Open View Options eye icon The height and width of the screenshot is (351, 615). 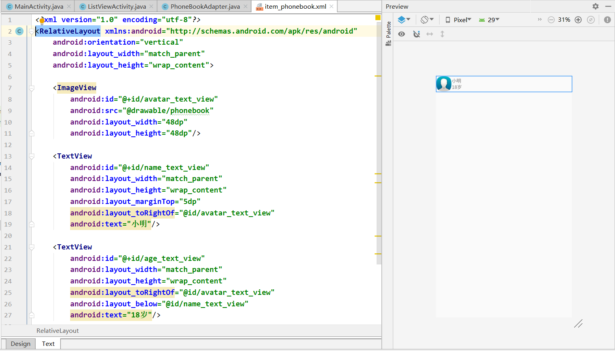[x=402, y=34]
